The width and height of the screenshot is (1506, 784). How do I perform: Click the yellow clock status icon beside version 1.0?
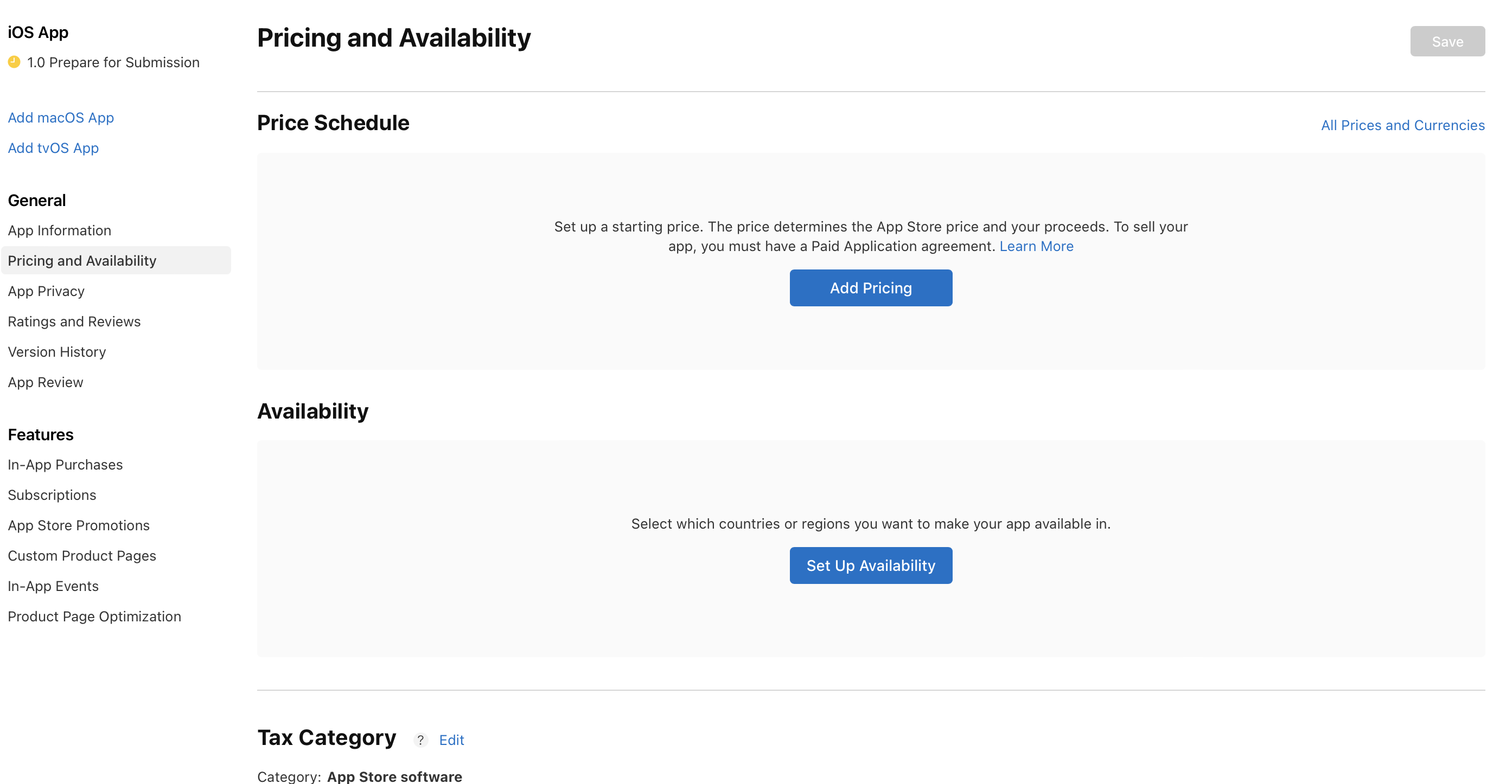[15, 61]
